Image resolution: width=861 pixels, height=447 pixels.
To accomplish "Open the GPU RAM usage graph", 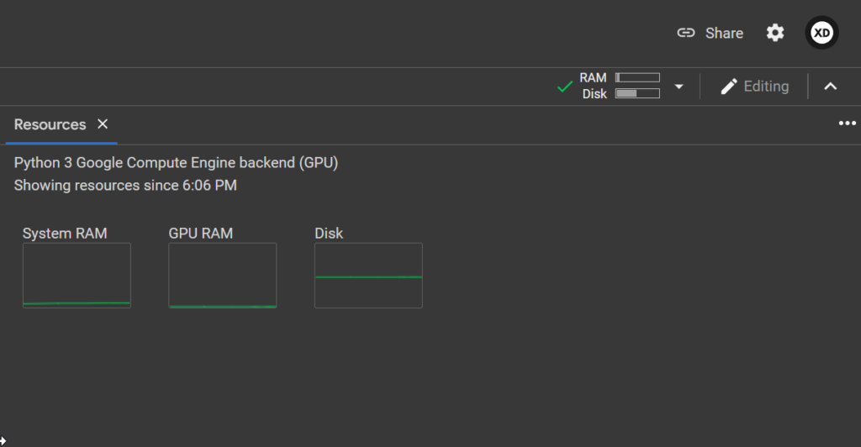I will 223,276.
